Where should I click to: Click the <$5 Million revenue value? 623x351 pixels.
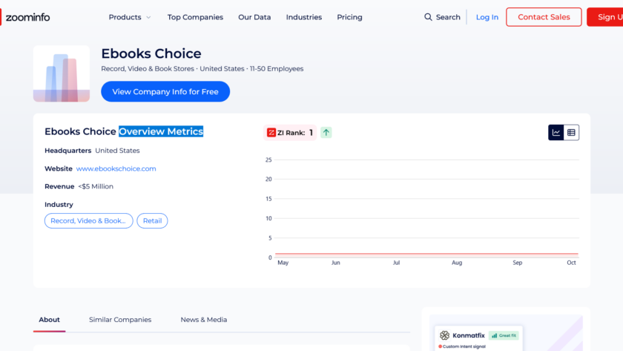(x=96, y=186)
